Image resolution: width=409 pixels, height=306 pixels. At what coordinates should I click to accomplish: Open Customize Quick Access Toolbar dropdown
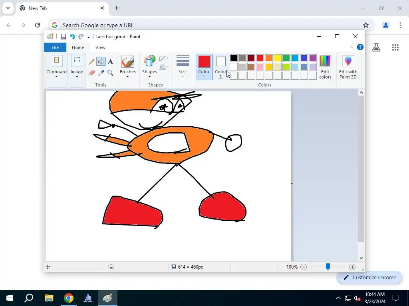pos(88,37)
